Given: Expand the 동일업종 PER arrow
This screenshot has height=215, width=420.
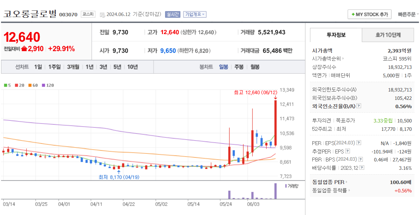Looking at the screenshot, I should [346, 182].
